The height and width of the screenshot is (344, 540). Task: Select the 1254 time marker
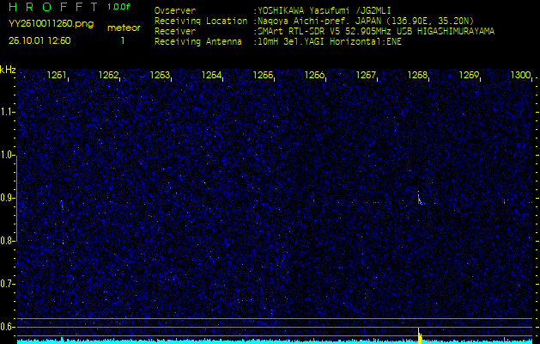tap(211, 76)
